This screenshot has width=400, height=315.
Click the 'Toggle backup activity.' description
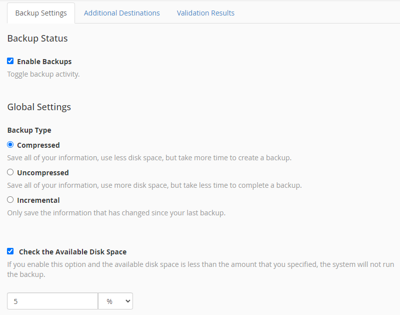click(x=43, y=74)
